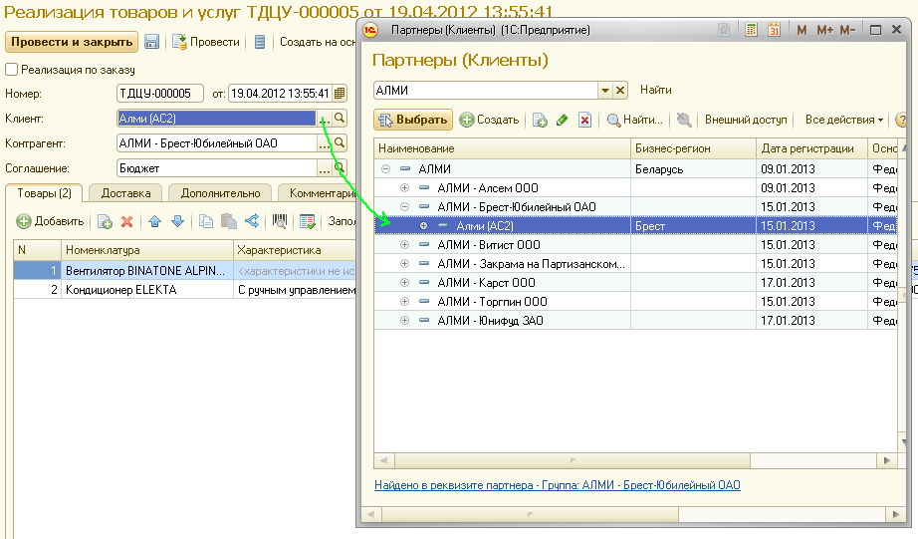918x539 pixels.
Task: Open the calculator icon in the dialog title bar
Action: (752, 31)
